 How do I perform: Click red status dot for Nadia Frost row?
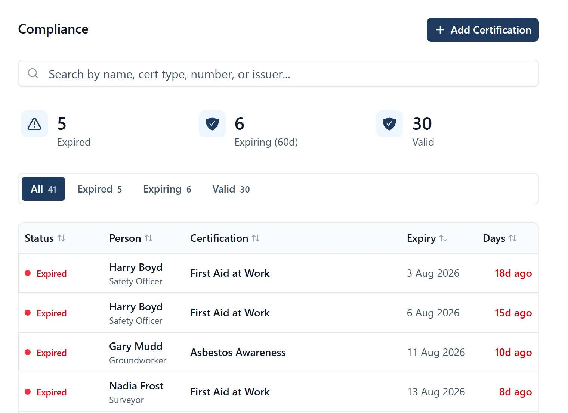point(28,392)
